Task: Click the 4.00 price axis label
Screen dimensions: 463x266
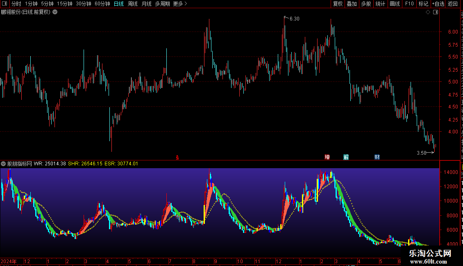Action: click(453, 132)
